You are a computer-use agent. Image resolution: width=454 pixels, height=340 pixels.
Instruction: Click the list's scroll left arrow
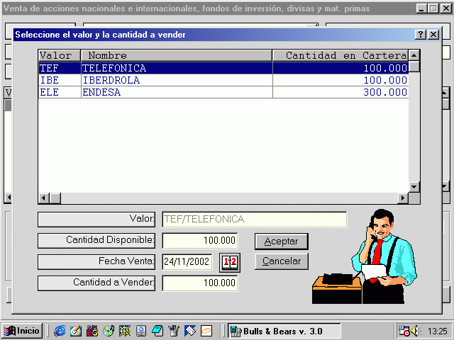(44, 198)
